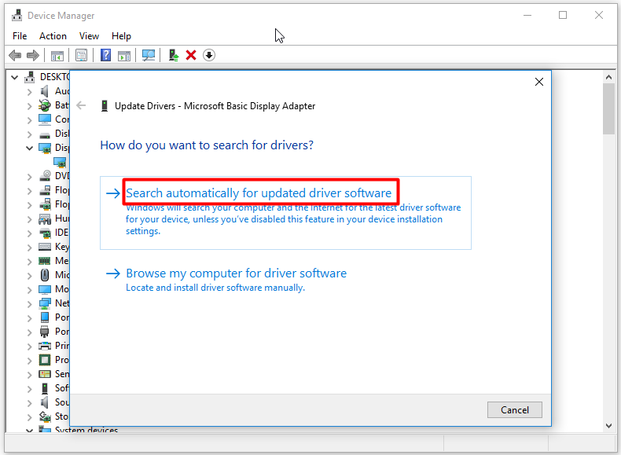Expand the 'Bat' batteries category

click(x=29, y=106)
